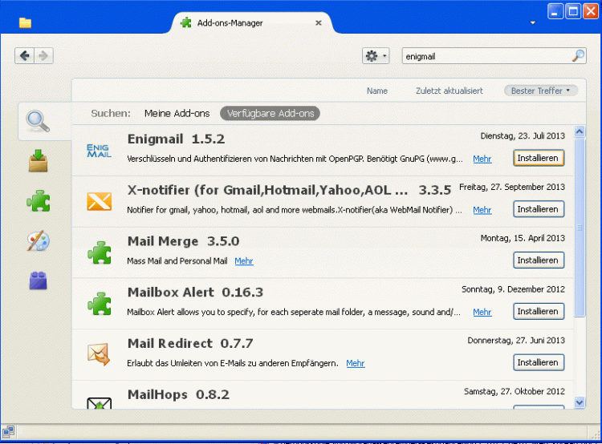The image size is (602, 444).
Task: Open the gear tools dropdown menu
Action: tap(376, 56)
